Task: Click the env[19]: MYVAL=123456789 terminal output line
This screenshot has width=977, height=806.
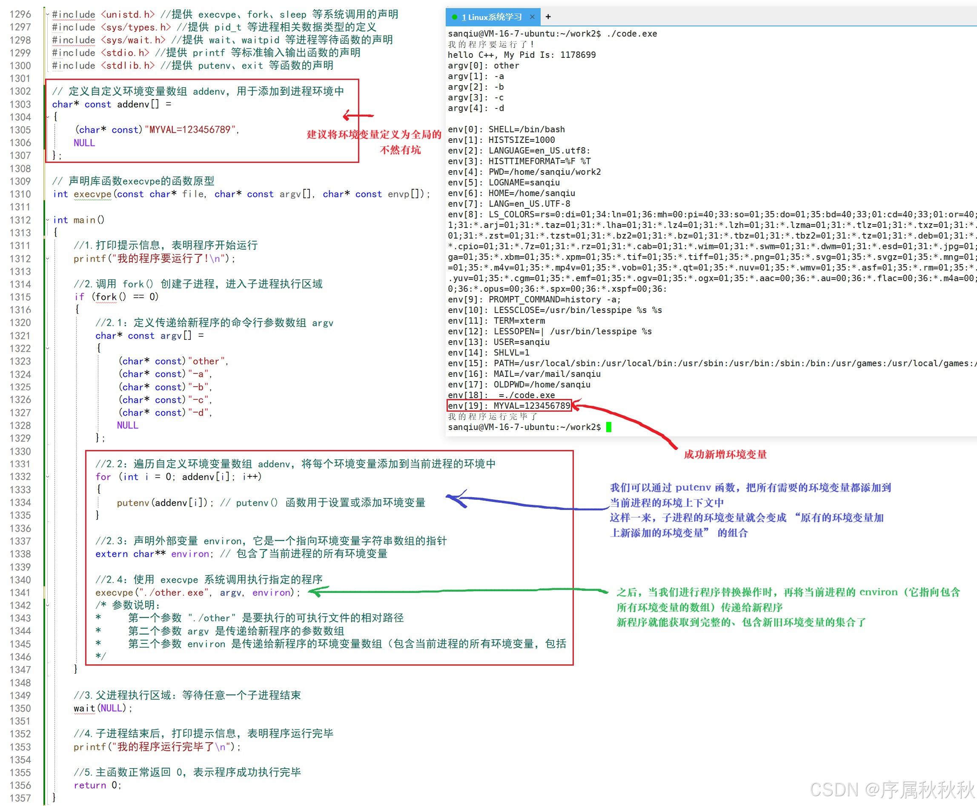Action: pos(509,406)
